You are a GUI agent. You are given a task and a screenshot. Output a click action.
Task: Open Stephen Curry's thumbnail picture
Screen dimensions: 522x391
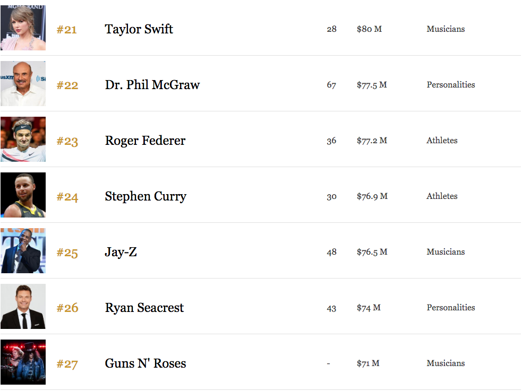pyautogui.click(x=23, y=195)
